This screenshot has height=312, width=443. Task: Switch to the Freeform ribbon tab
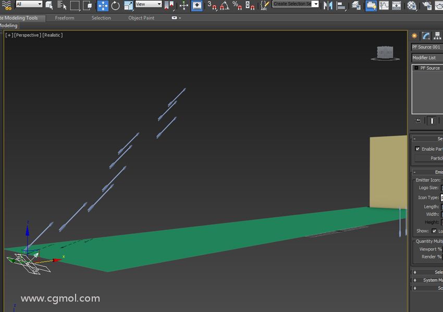click(x=65, y=18)
